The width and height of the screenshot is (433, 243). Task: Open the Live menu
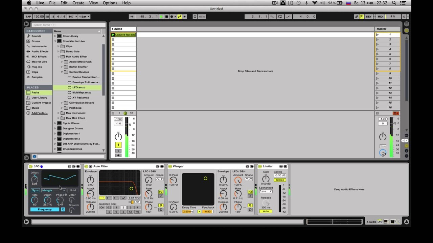tap(40, 3)
